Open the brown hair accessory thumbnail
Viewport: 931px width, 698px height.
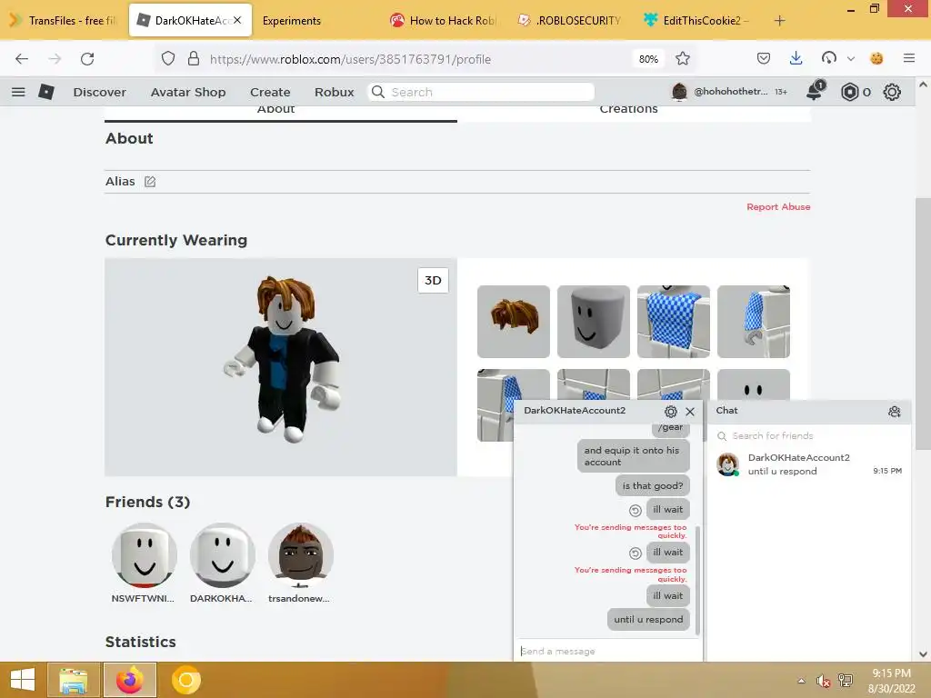[514, 322]
